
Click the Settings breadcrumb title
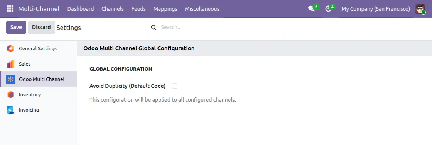(69, 28)
